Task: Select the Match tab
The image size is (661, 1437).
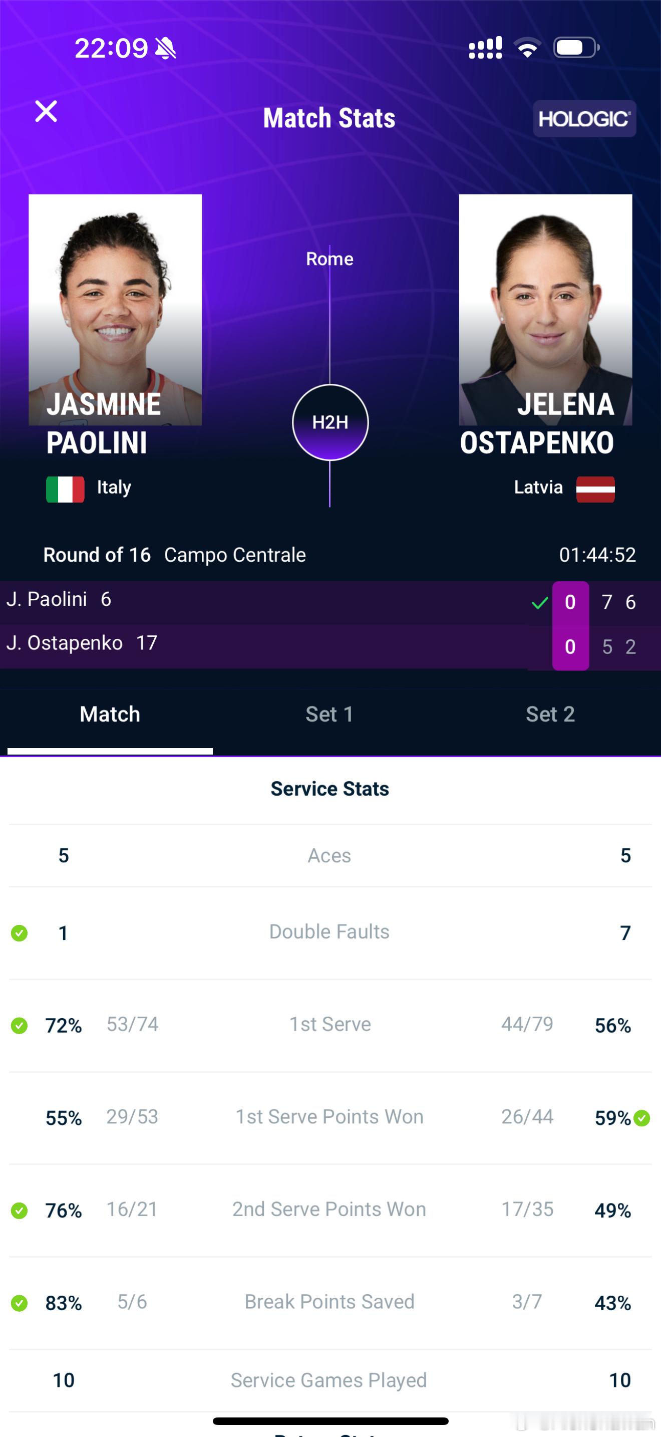Action: [x=110, y=714]
